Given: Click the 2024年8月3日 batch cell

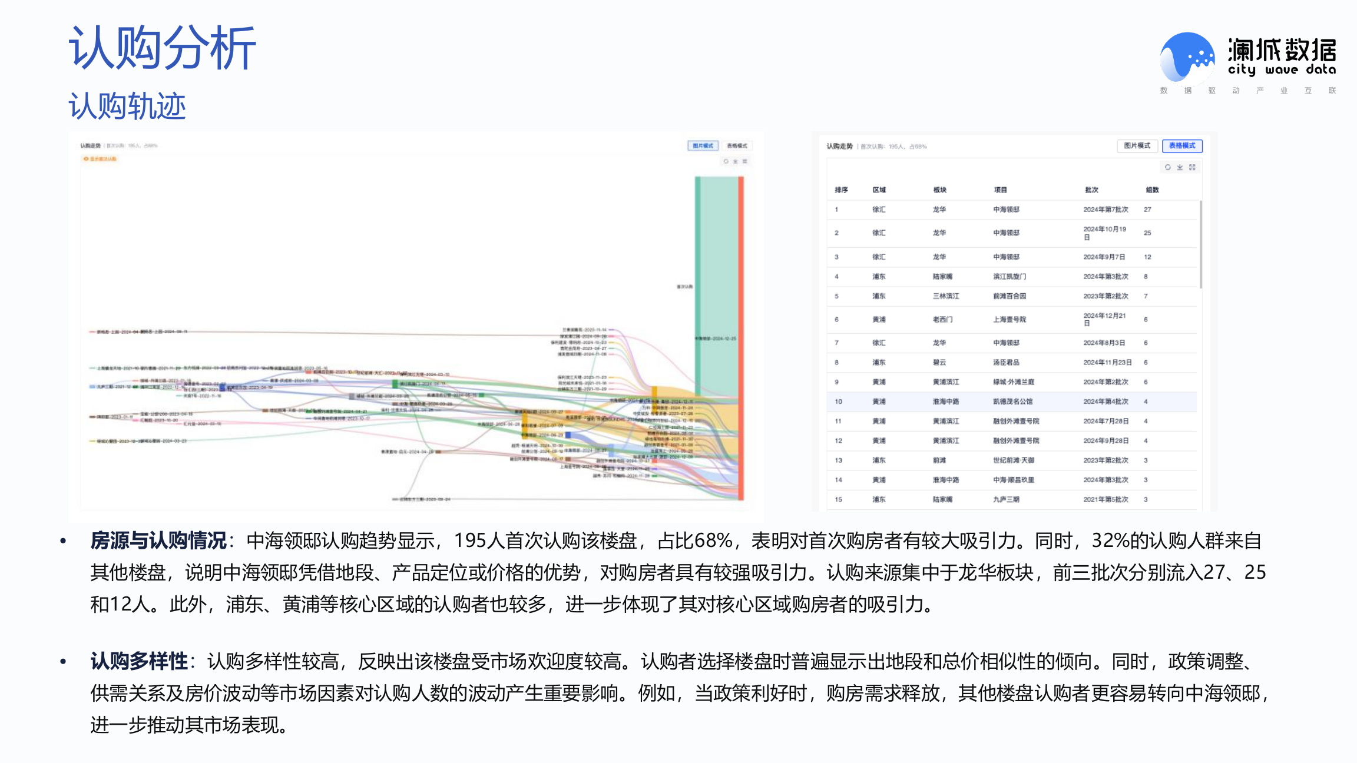Looking at the screenshot, I should click(x=1104, y=343).
